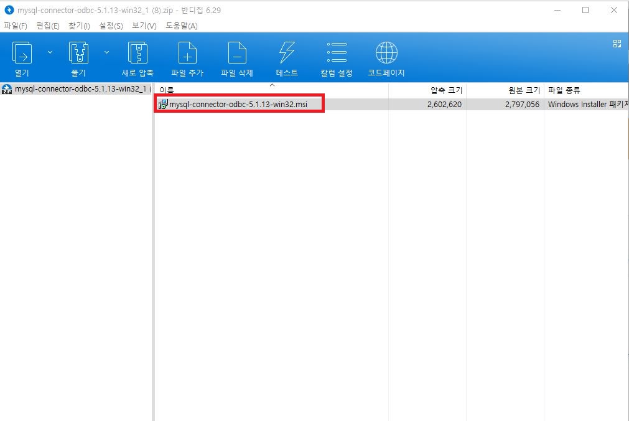Sort by the 파일 종류 column header
This screenshot has height=421, width=629.
pyautogui.click(x=587, y=90)
